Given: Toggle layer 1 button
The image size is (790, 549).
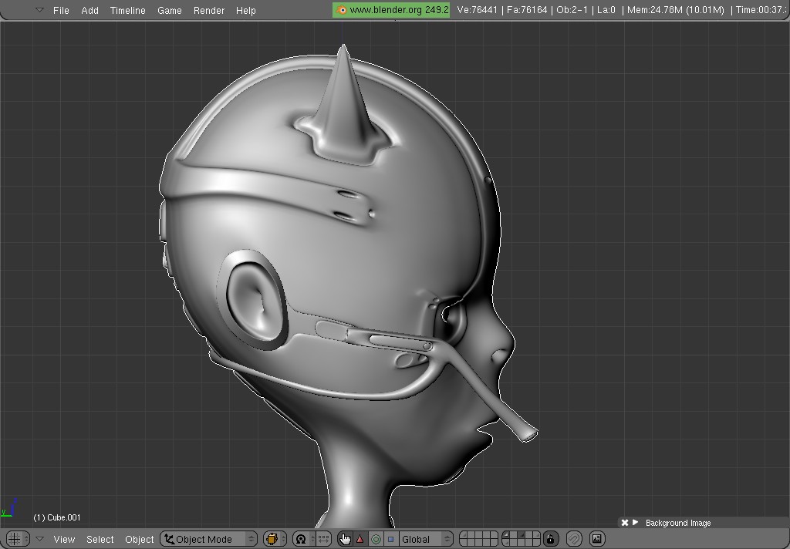Looking at the screenshot, I should click(464, 535).
